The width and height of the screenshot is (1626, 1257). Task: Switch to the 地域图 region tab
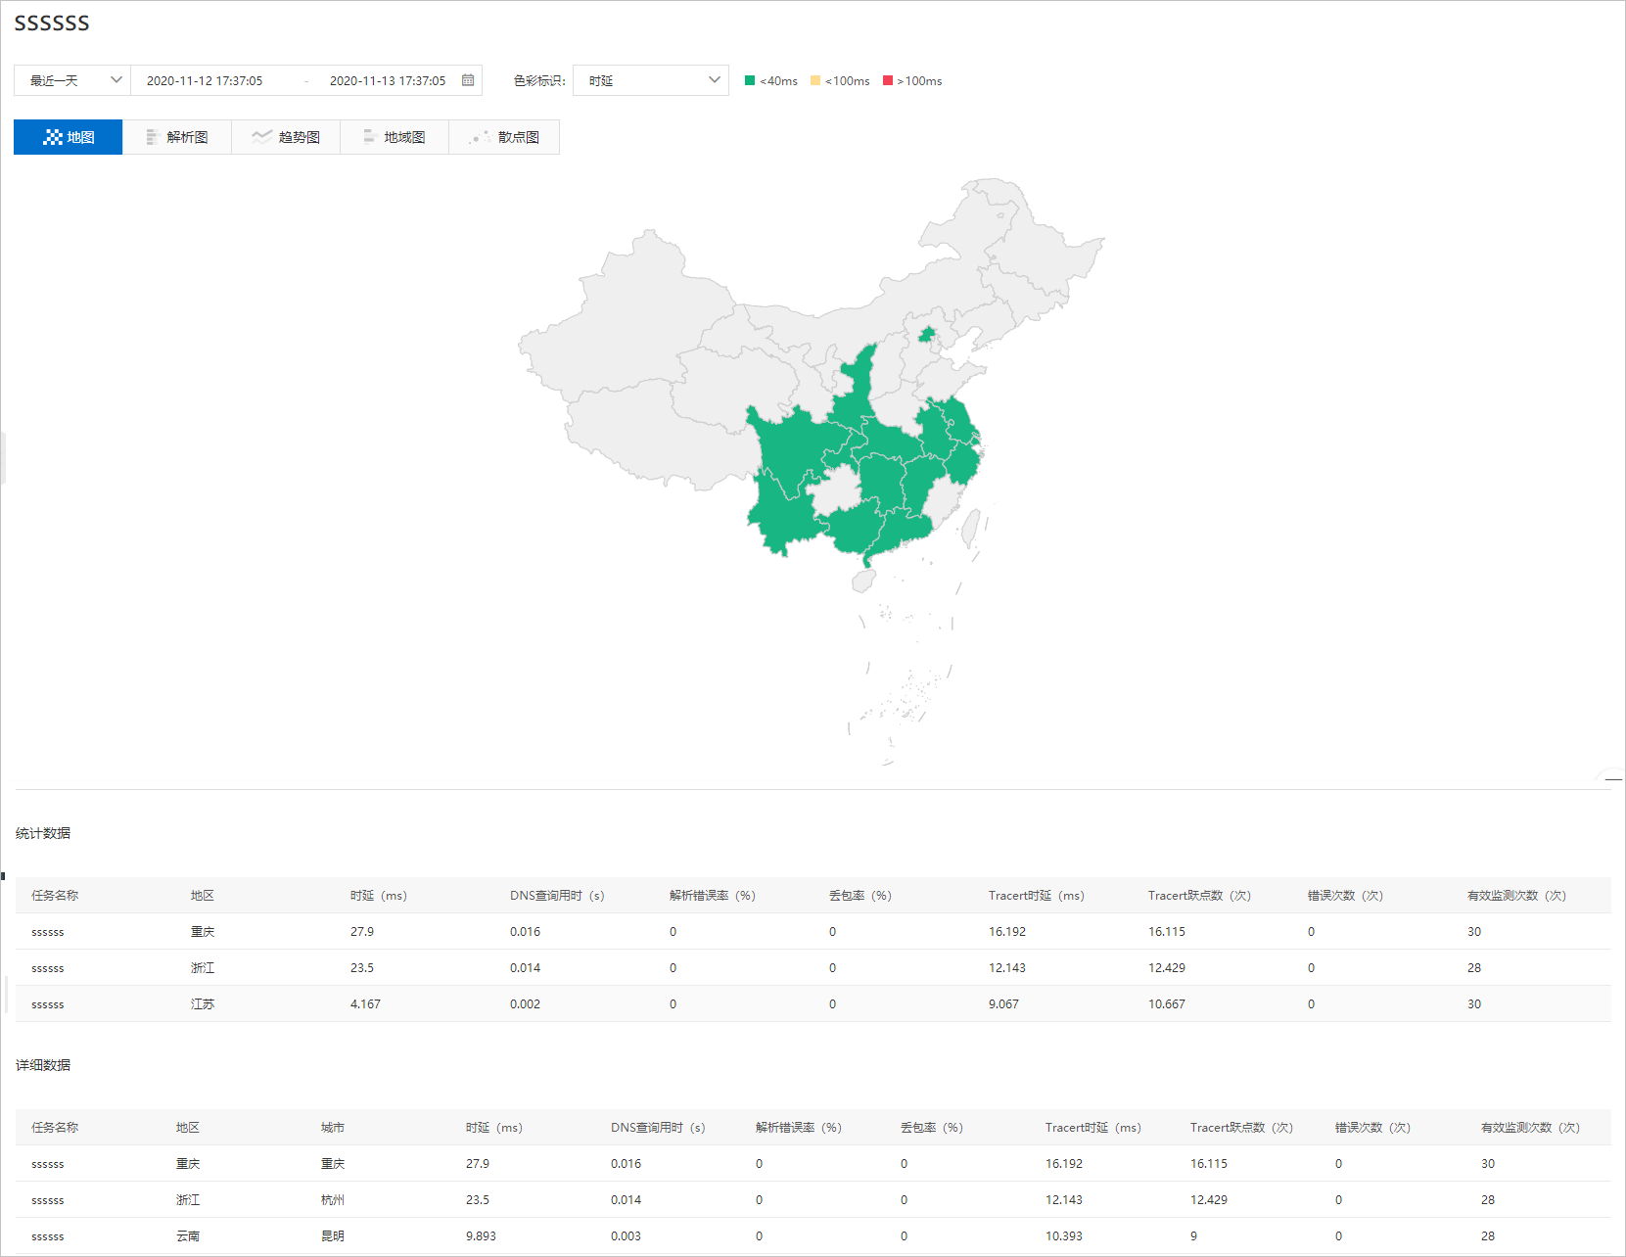pos(395,137)
